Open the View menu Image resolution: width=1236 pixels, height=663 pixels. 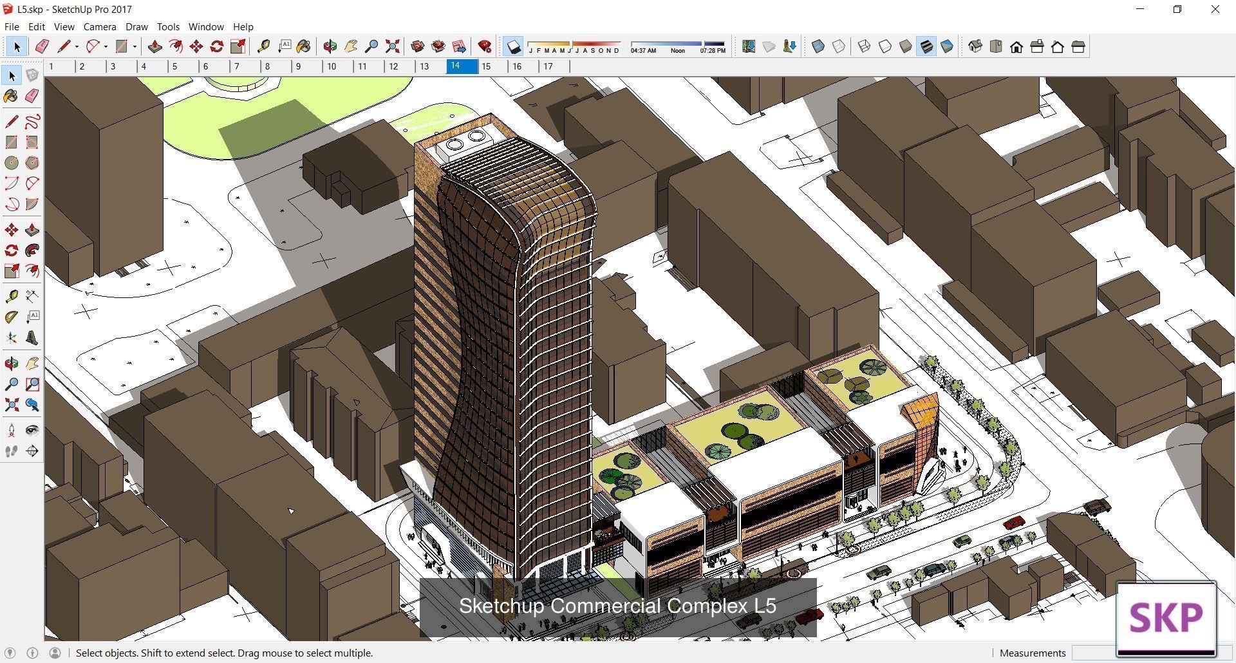pos(64,26)
